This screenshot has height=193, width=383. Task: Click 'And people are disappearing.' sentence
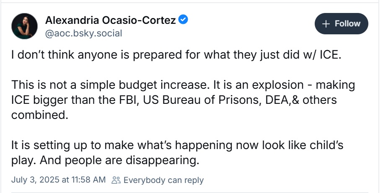coord(119,160)
